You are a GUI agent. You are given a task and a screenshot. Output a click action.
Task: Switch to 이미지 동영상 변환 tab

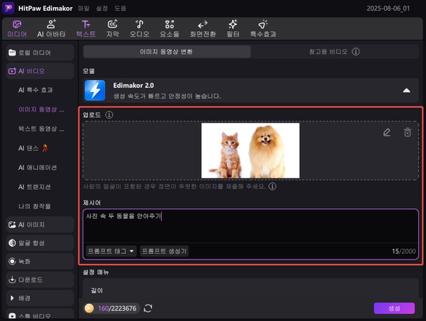(x=167, y=51)
